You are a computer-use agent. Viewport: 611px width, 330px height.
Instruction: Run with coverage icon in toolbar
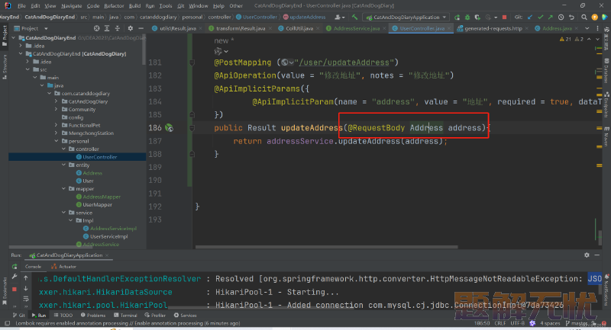pos(477,17)
